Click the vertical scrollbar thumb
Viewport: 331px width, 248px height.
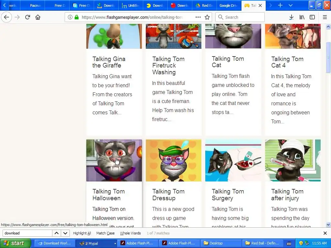coord(328,57)
